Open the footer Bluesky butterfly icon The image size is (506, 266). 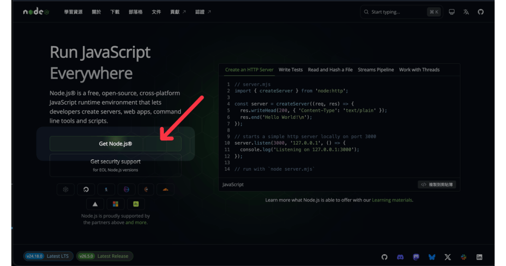click(x=432, y=257)
